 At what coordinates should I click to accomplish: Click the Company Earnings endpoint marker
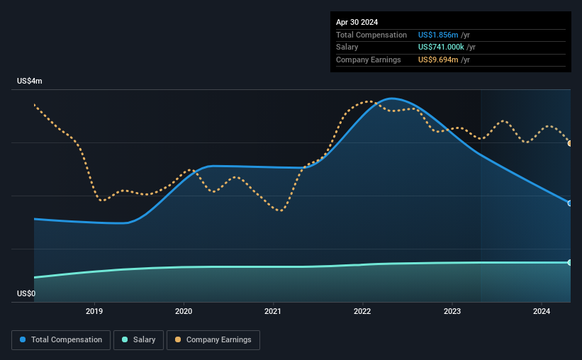coord(569,143)
